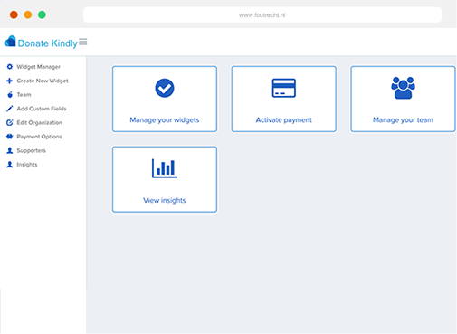Select Create New Widget menu item

(x=43, y=81)
